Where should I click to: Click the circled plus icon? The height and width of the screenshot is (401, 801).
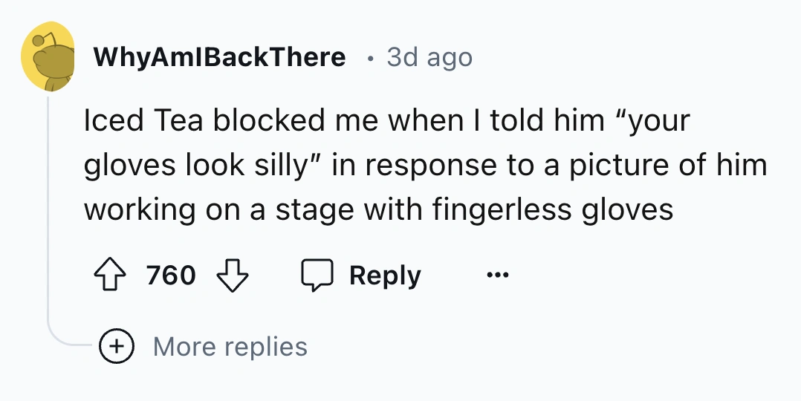point(115,347)
